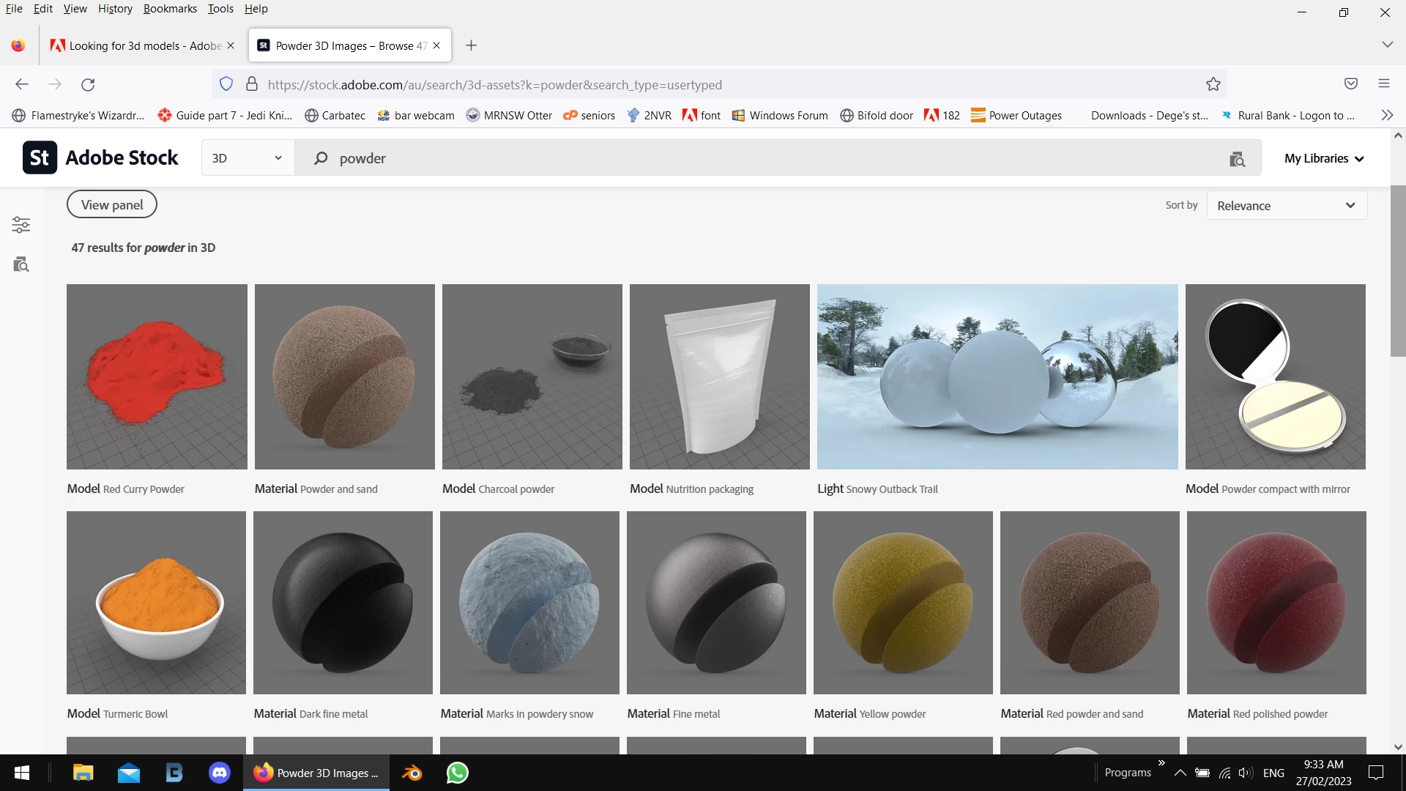Image resolution: width=1406 pixels, height=791 pixels.
Task: Open the Sort by Relevance dropdown
Action: pos(1286,206)
